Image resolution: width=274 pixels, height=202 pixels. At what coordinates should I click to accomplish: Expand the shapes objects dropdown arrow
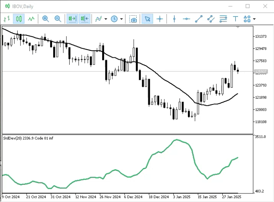click(x=254, y=19)
